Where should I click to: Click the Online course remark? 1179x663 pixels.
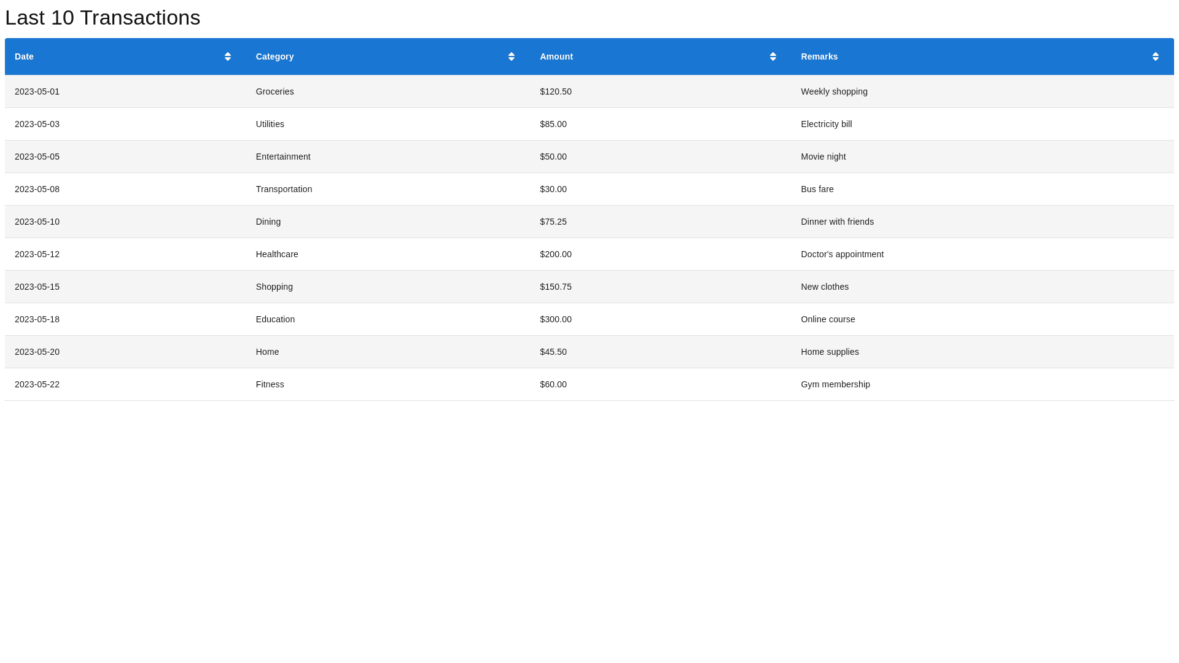(x=828, y=319)
